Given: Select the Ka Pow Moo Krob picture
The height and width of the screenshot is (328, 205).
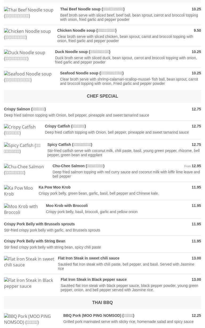Looking at the screenshot, I should 18,191.
